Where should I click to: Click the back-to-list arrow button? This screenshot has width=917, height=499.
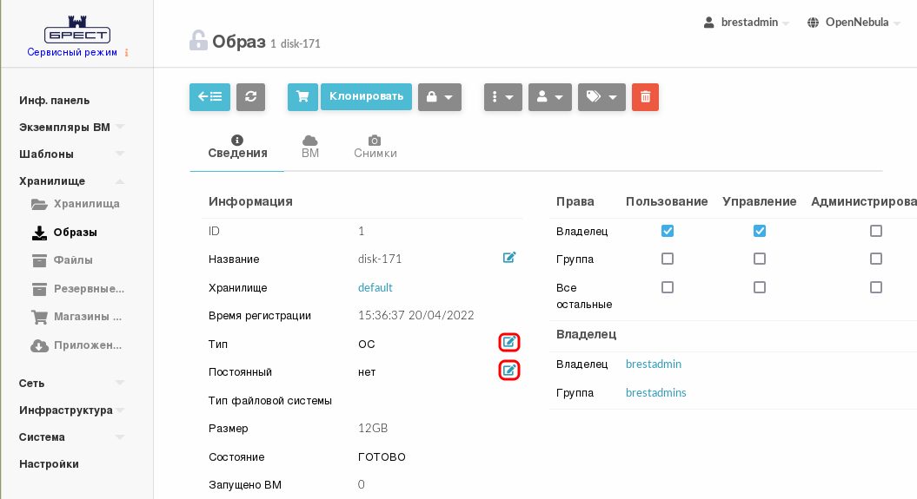pyautogui.click(x=209, y=97)
